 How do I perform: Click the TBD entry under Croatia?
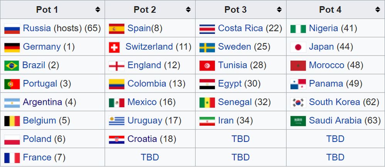(150, 157)
